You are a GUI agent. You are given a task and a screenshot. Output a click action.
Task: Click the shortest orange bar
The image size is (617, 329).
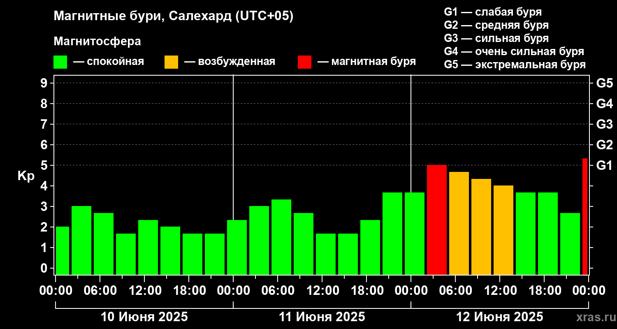click(503, 230)
